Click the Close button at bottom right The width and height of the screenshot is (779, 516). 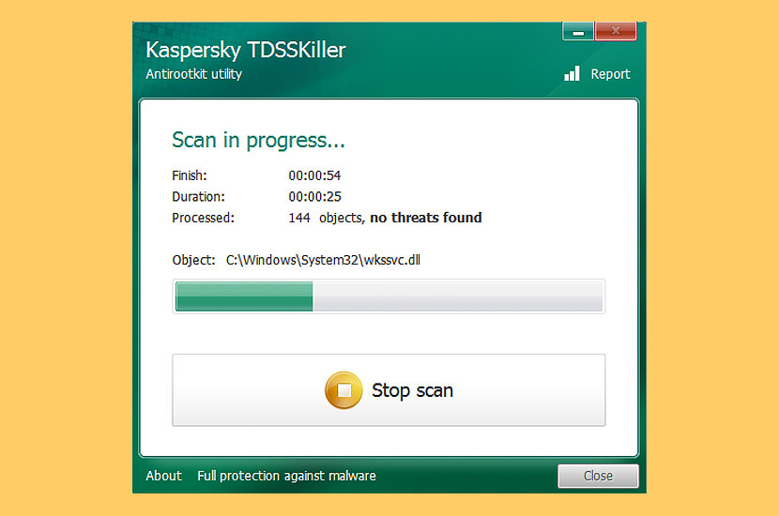pyautogui.click(x=598, y=476)
